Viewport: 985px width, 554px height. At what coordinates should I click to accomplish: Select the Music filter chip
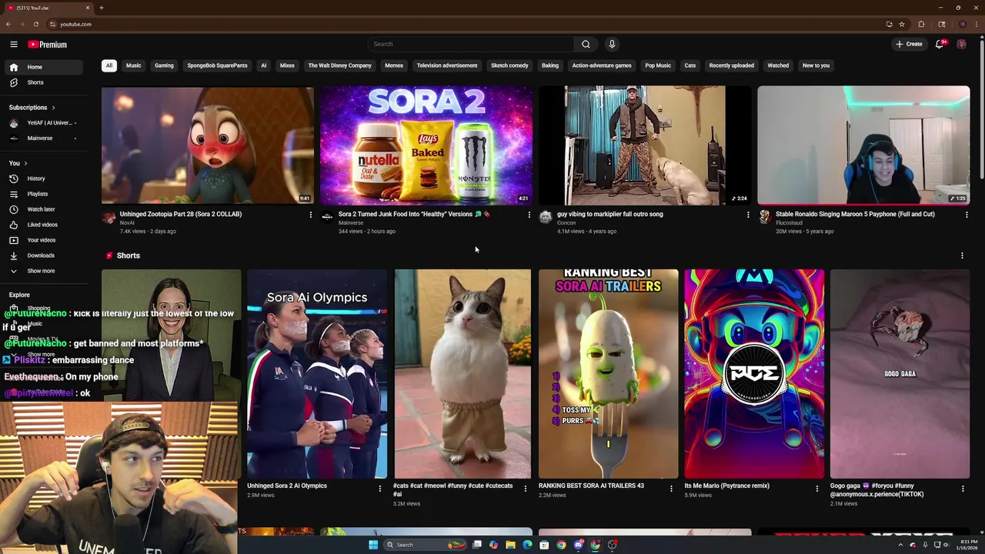pos(133,65)
